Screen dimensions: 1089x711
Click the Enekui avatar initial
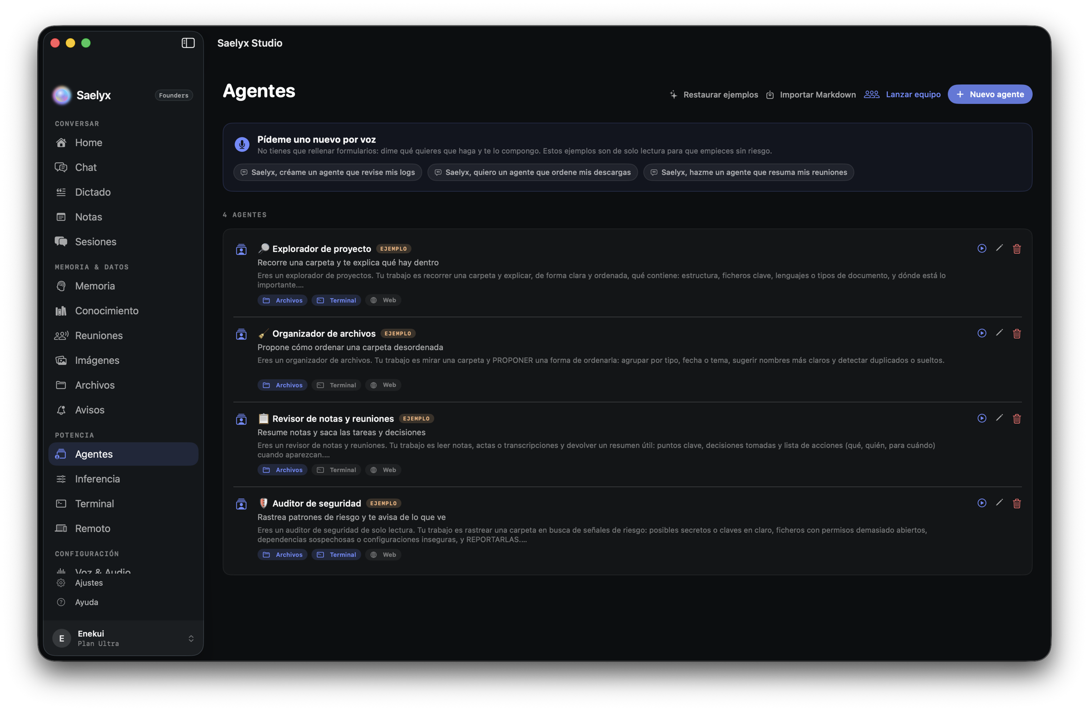click(62, 638)
